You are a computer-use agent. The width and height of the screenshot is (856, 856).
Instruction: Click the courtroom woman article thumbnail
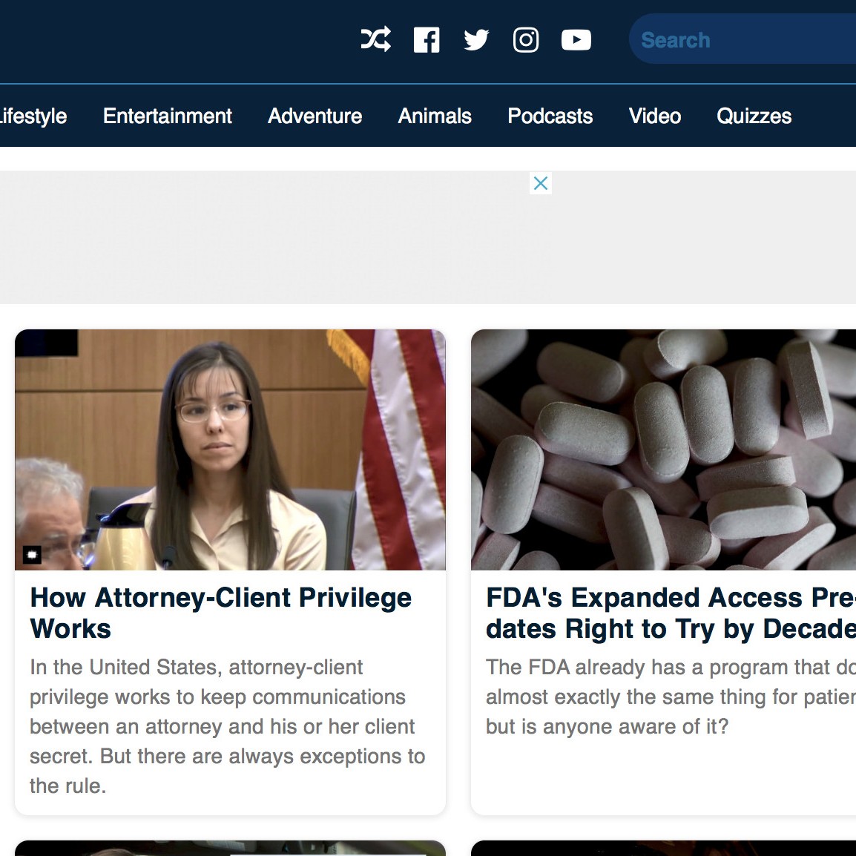[x=231, y=450]
